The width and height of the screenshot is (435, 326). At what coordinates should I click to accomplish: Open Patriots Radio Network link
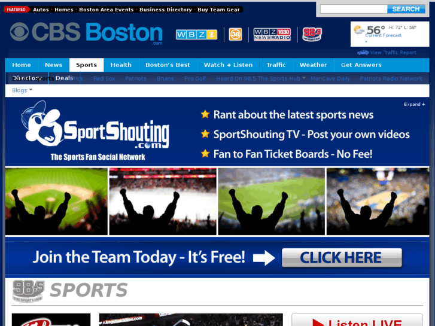click(391, 78)
